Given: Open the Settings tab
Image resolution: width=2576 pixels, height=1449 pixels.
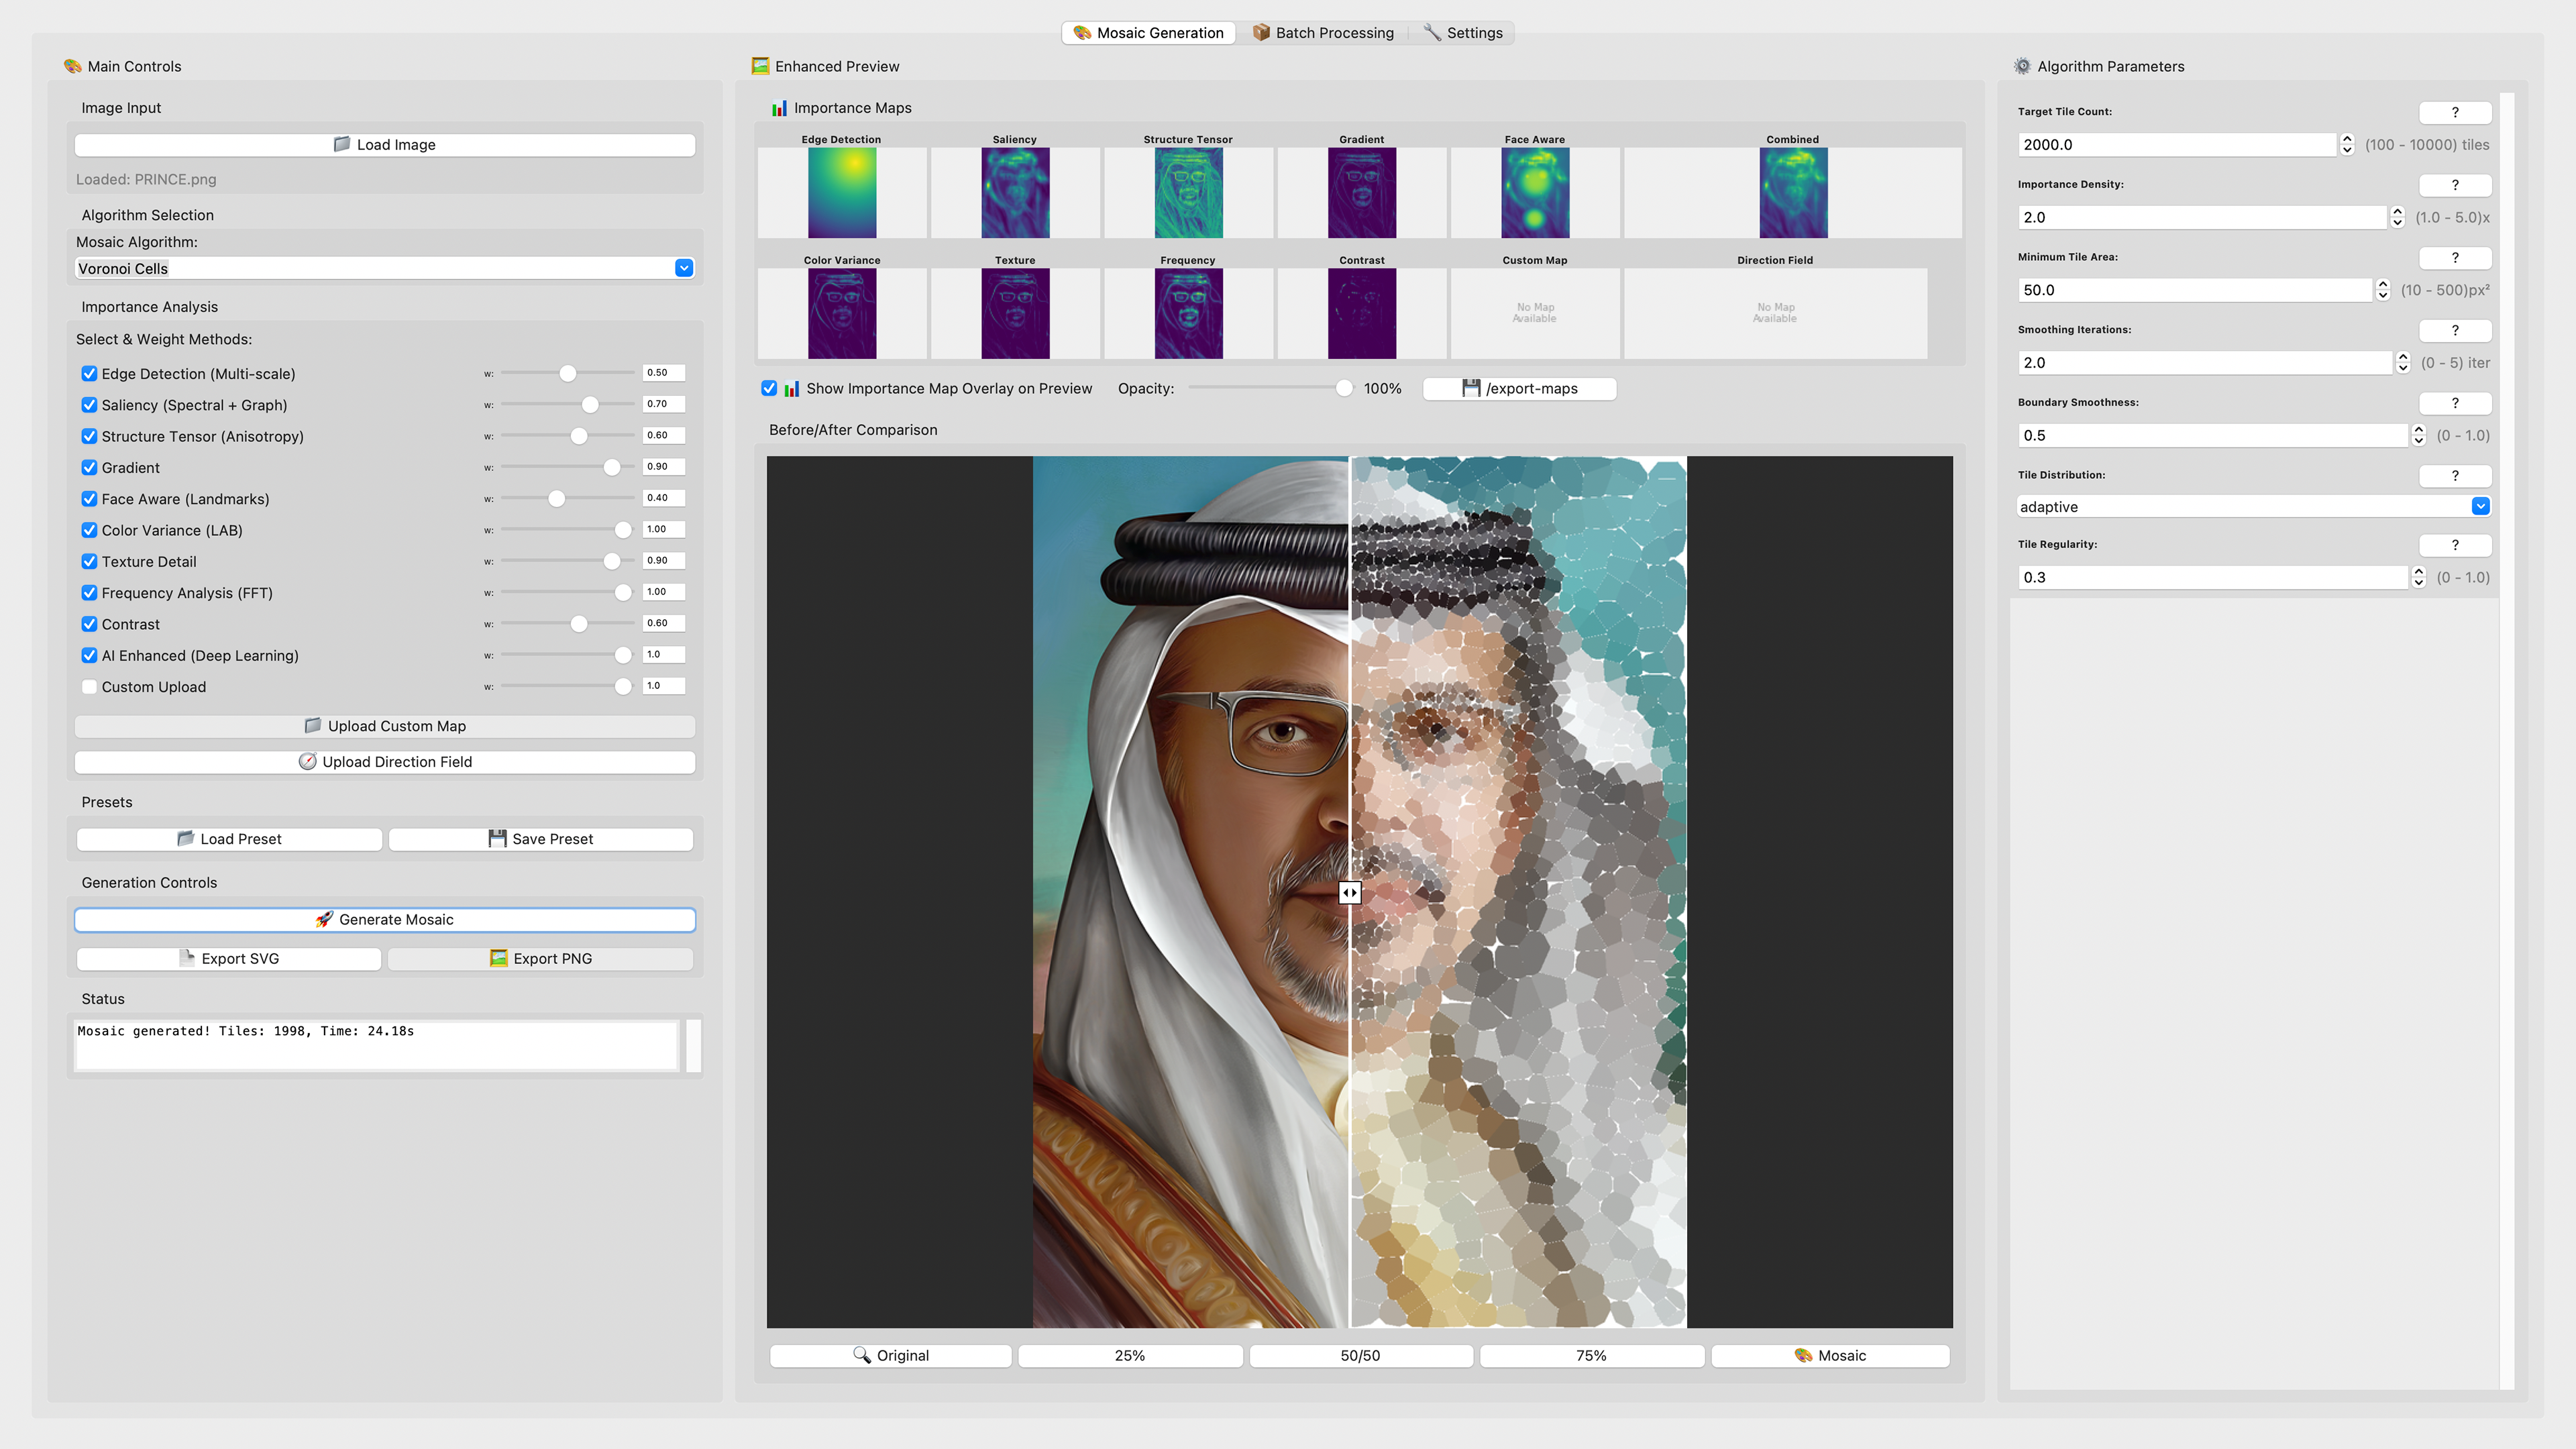Looking at the screenshot, I should [x=1462, y=33].
